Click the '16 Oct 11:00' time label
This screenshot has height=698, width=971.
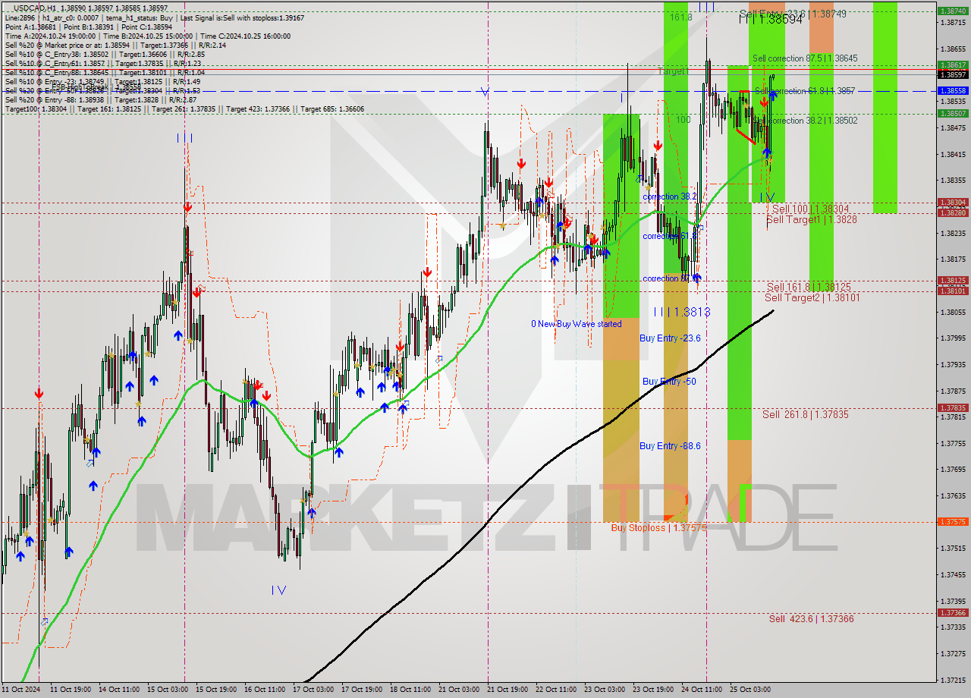click(x=264, y=690)
